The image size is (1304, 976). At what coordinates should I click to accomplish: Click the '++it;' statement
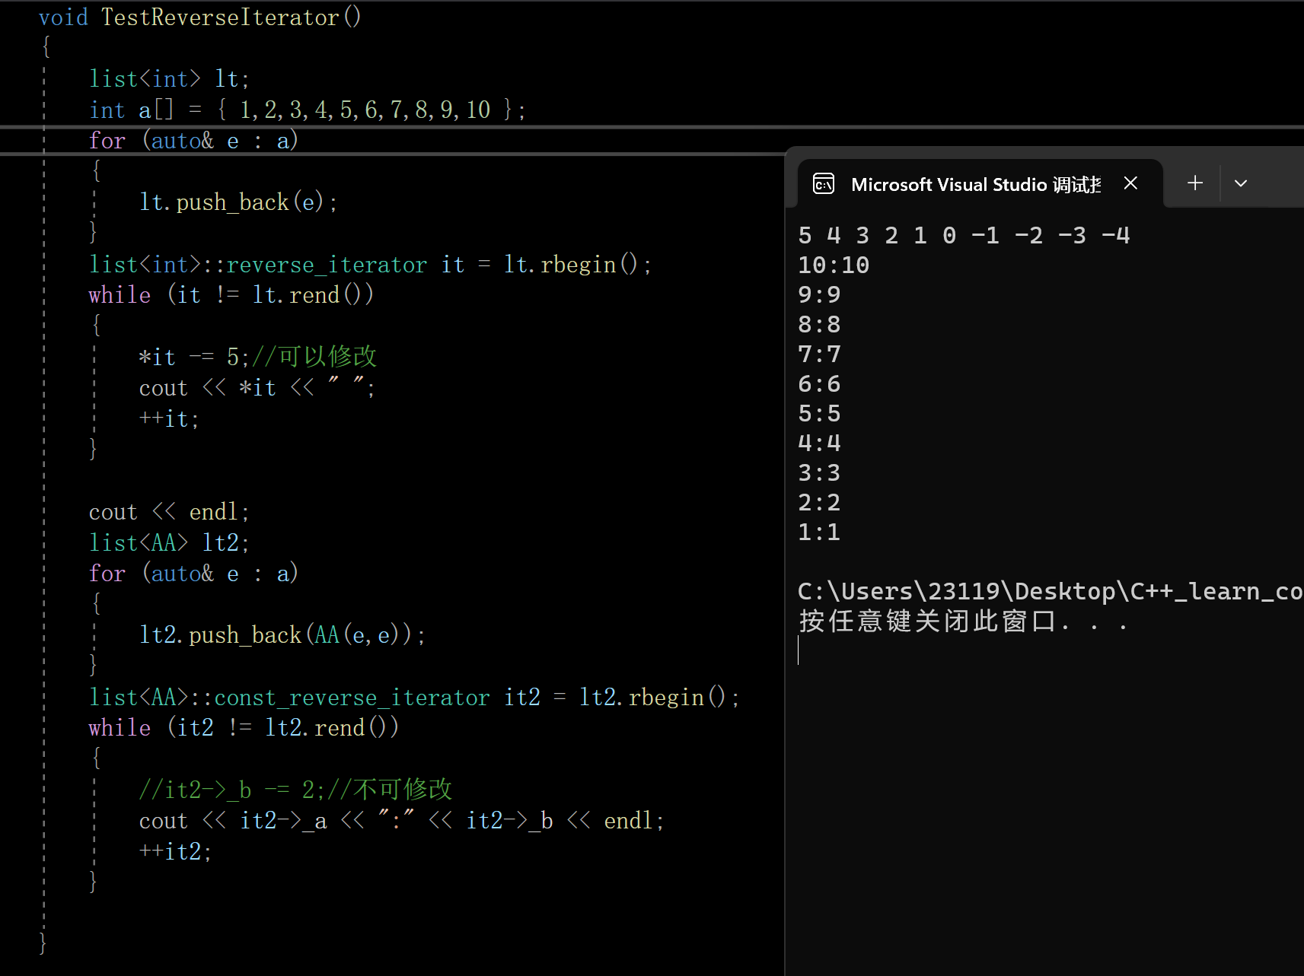pyautogui.click(x=169, y=419)
